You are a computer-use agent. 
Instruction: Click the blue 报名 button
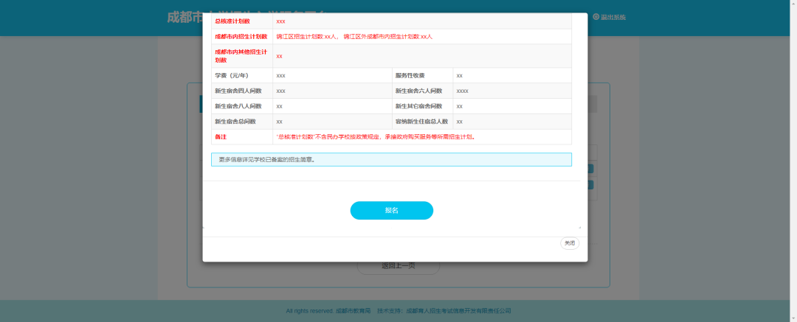[x=391, y=211]
